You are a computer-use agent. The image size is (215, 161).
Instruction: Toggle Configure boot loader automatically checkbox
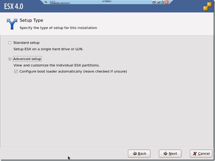click(16, 72)
